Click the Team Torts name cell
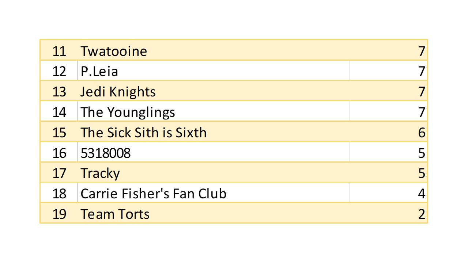Image resolution: width=468 pixels, height=263 pixels. pyautogui.click(x=115, y=214)
